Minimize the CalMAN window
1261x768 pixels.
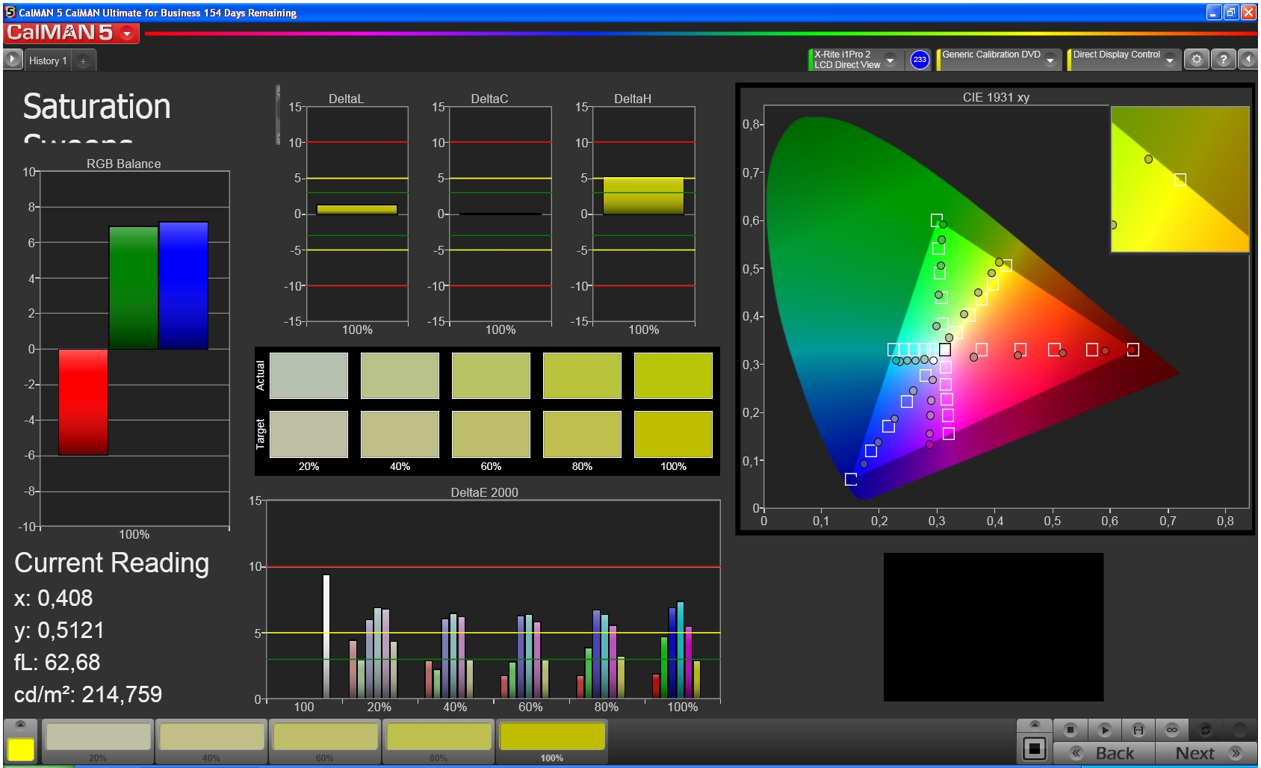tap(1213, 12)
